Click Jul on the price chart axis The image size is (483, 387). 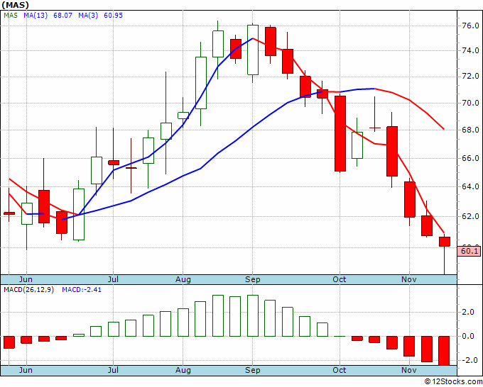113,279
